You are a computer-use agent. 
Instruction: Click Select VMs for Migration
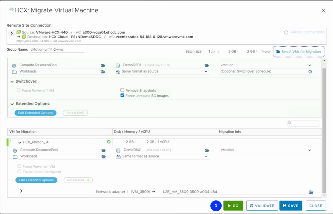point(299,52)
